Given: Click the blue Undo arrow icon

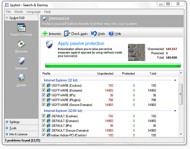Looking at the screenshot, I should (94, 34).
